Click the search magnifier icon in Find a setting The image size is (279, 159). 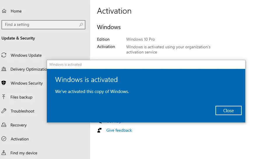coord(81,25)
